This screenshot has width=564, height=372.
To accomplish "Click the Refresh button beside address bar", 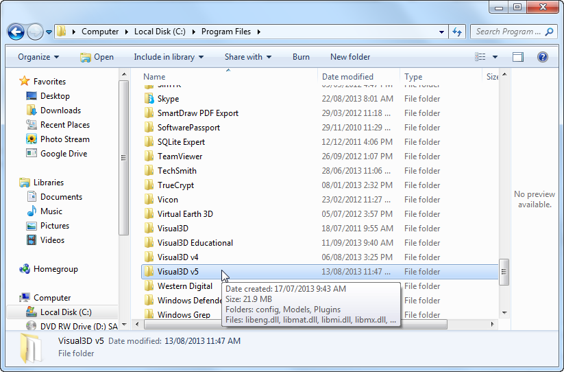I will click(x=457, y=32).
